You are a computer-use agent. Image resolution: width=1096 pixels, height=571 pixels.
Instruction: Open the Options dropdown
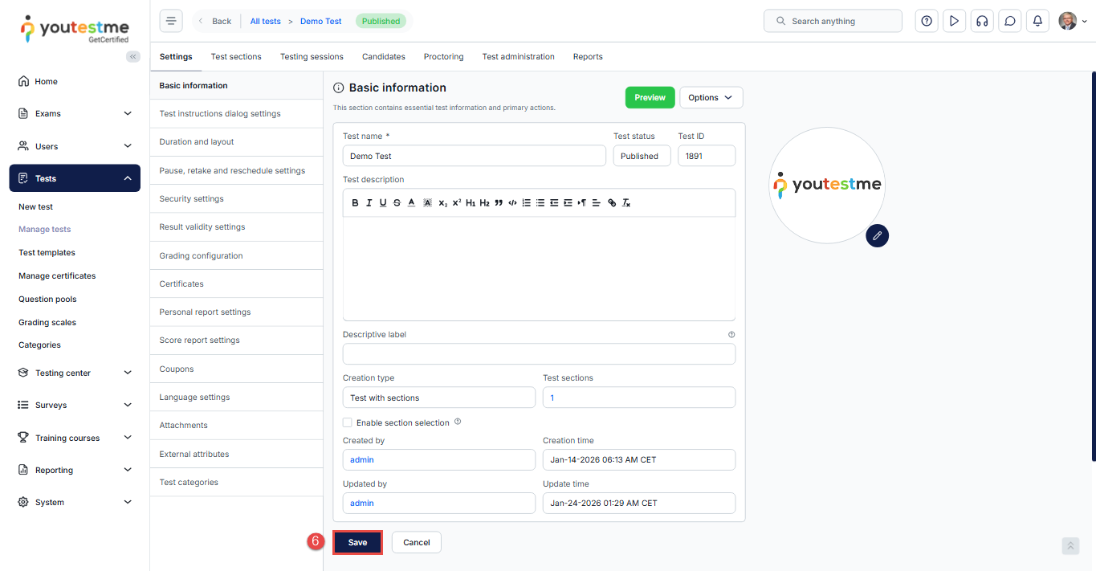click(x=711, y=97)
